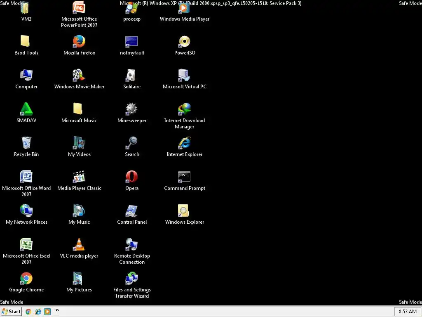Select My Network Places icon
The height and width of the screenshot is (317, 422).
coord(26,211)
